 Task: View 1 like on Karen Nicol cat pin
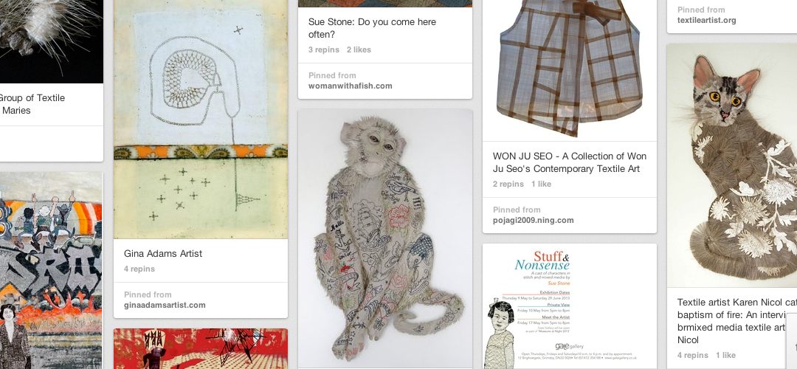726,355
